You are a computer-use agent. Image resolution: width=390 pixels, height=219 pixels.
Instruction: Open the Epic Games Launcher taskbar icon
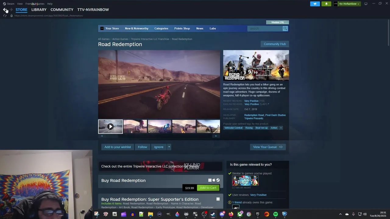tap(258, 214)
